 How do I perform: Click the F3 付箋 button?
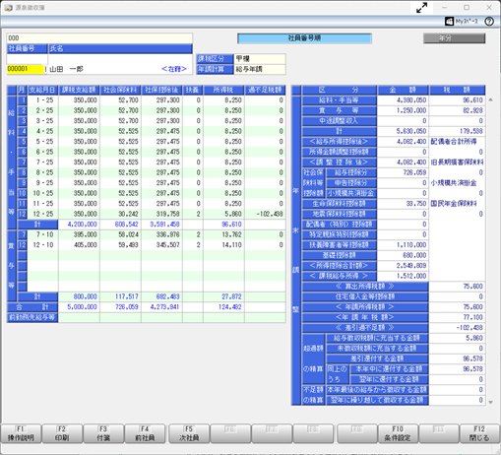103,433
